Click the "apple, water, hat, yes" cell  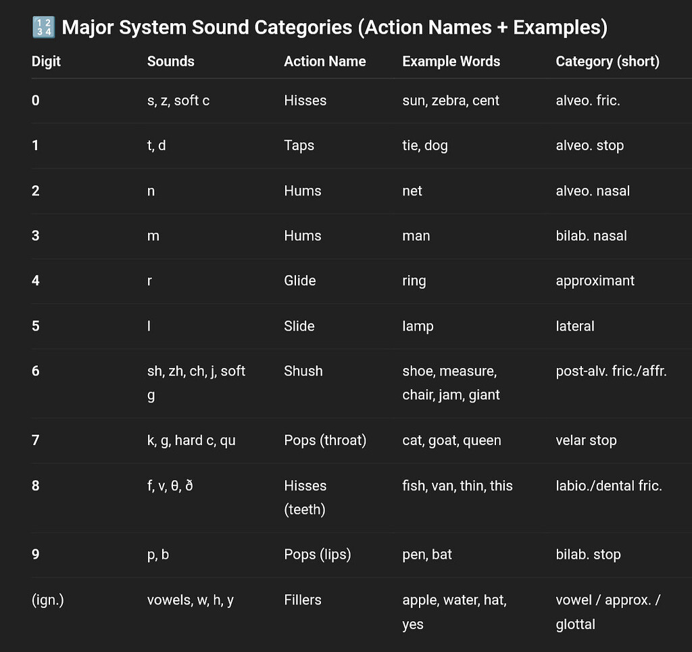(454, 612)
